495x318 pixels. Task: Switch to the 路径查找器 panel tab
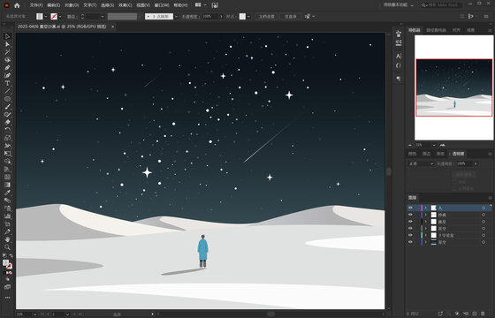(436, 30)
